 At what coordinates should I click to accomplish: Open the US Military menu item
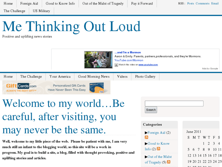pyautogui.click(x=42, y=11)
